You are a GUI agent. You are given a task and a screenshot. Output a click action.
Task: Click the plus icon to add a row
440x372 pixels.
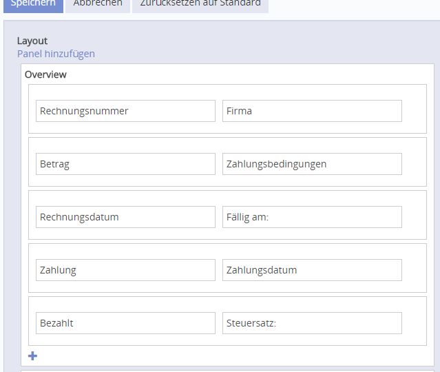[x=32, y=356]
